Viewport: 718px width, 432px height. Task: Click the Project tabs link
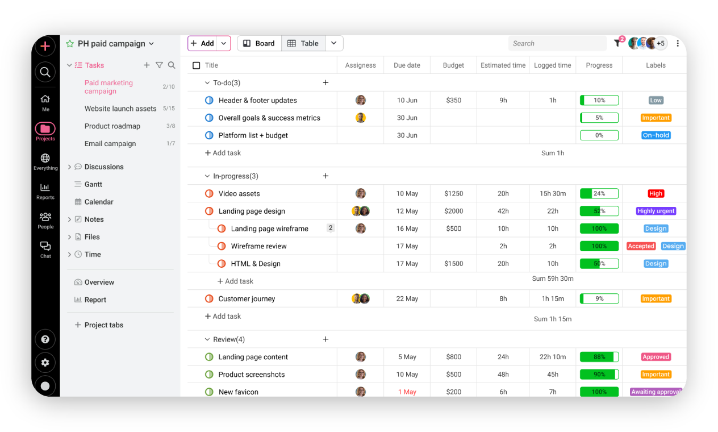coord(105,325)
